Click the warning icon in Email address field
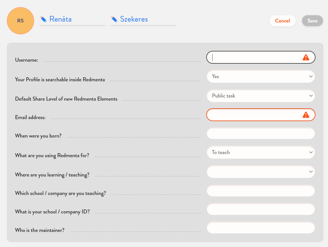328x247 pixels. pyautogui.click(x=306, y=115)
